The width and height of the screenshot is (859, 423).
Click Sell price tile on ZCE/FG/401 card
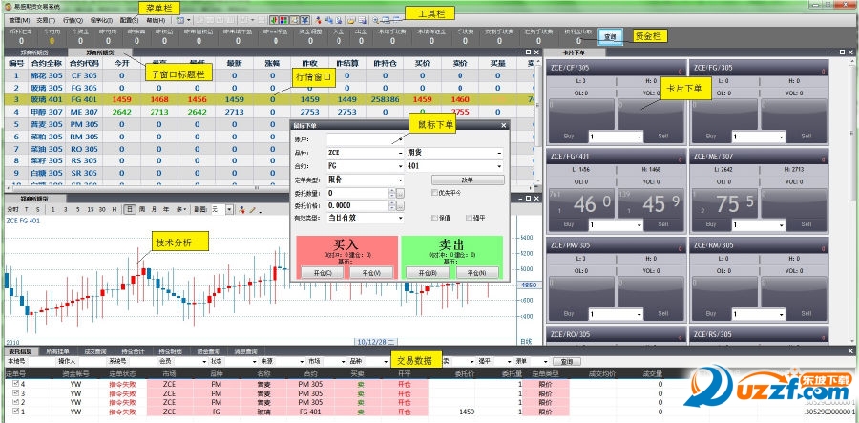[x=651, y=210]
